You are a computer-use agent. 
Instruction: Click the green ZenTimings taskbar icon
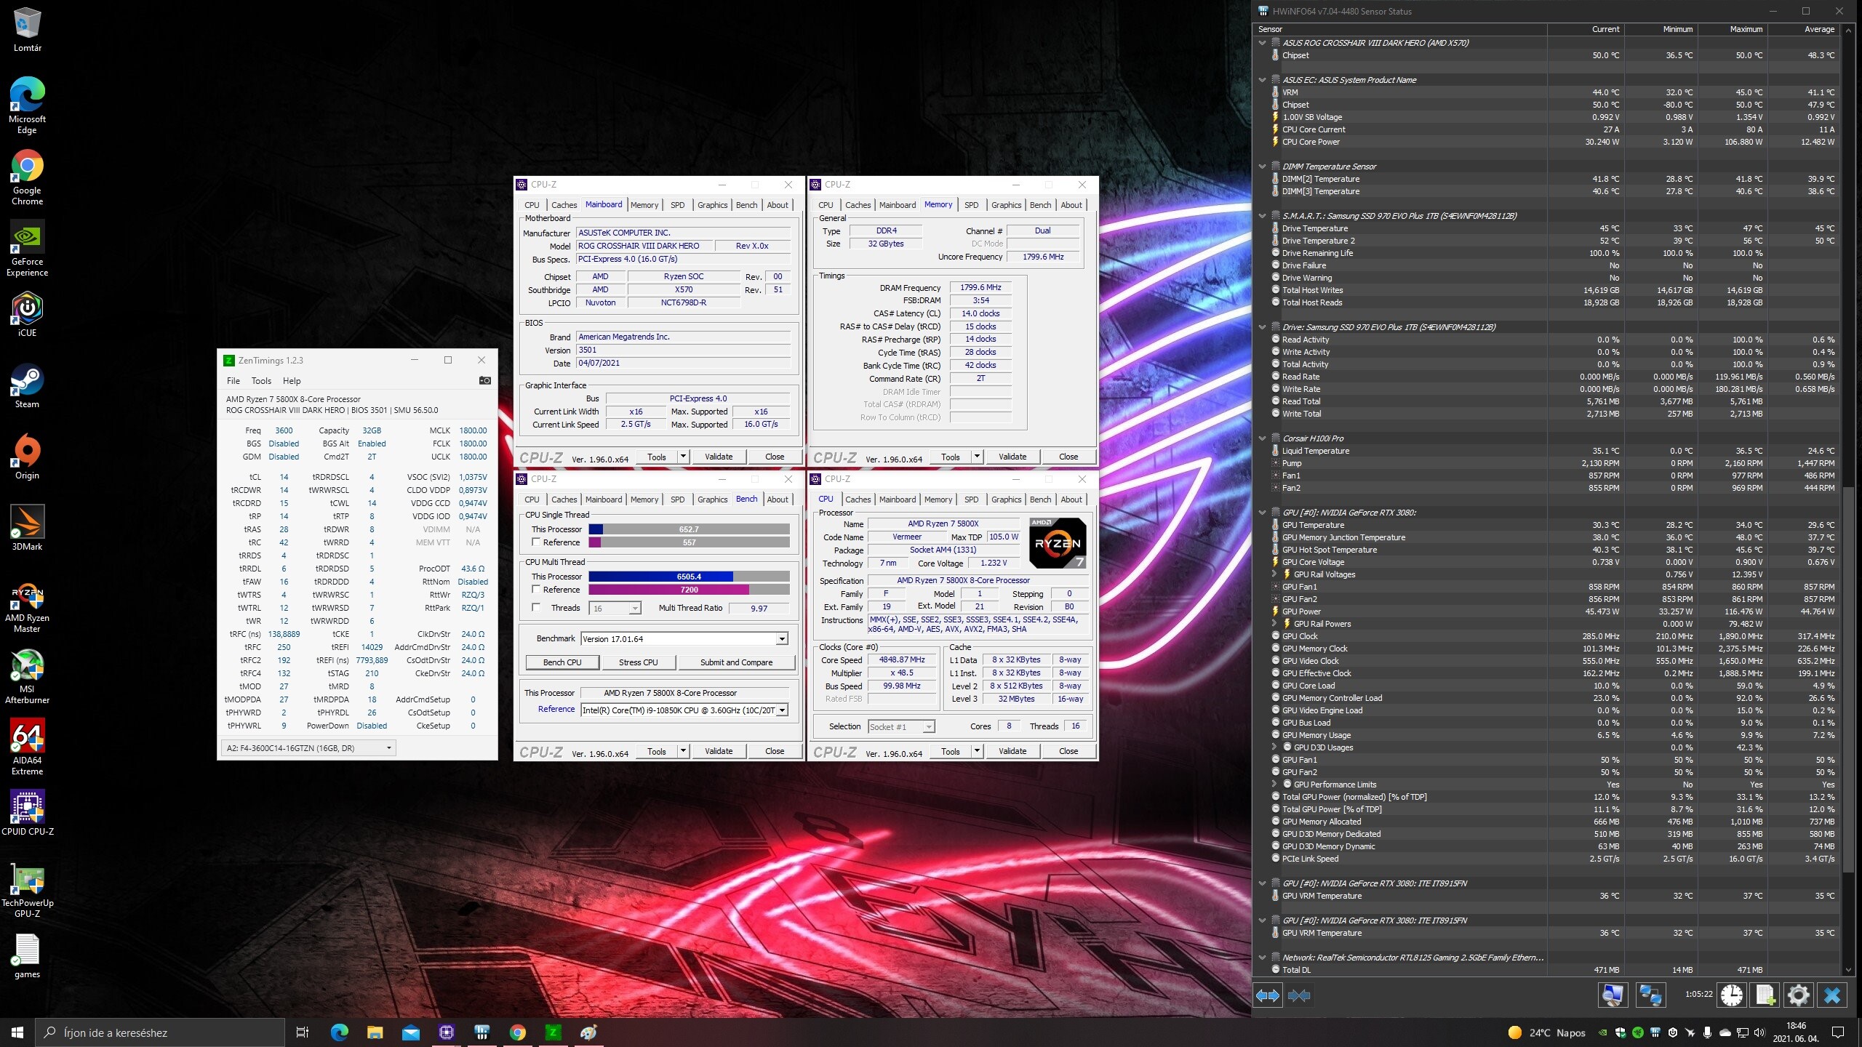click(553, 1032)
